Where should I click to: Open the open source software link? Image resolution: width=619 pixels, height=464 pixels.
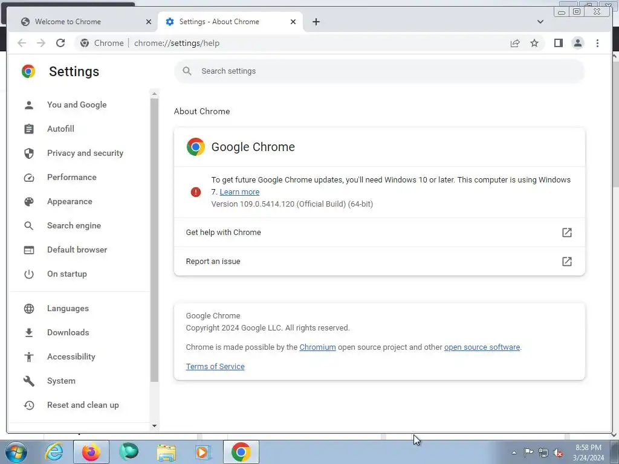pos(482,347)
